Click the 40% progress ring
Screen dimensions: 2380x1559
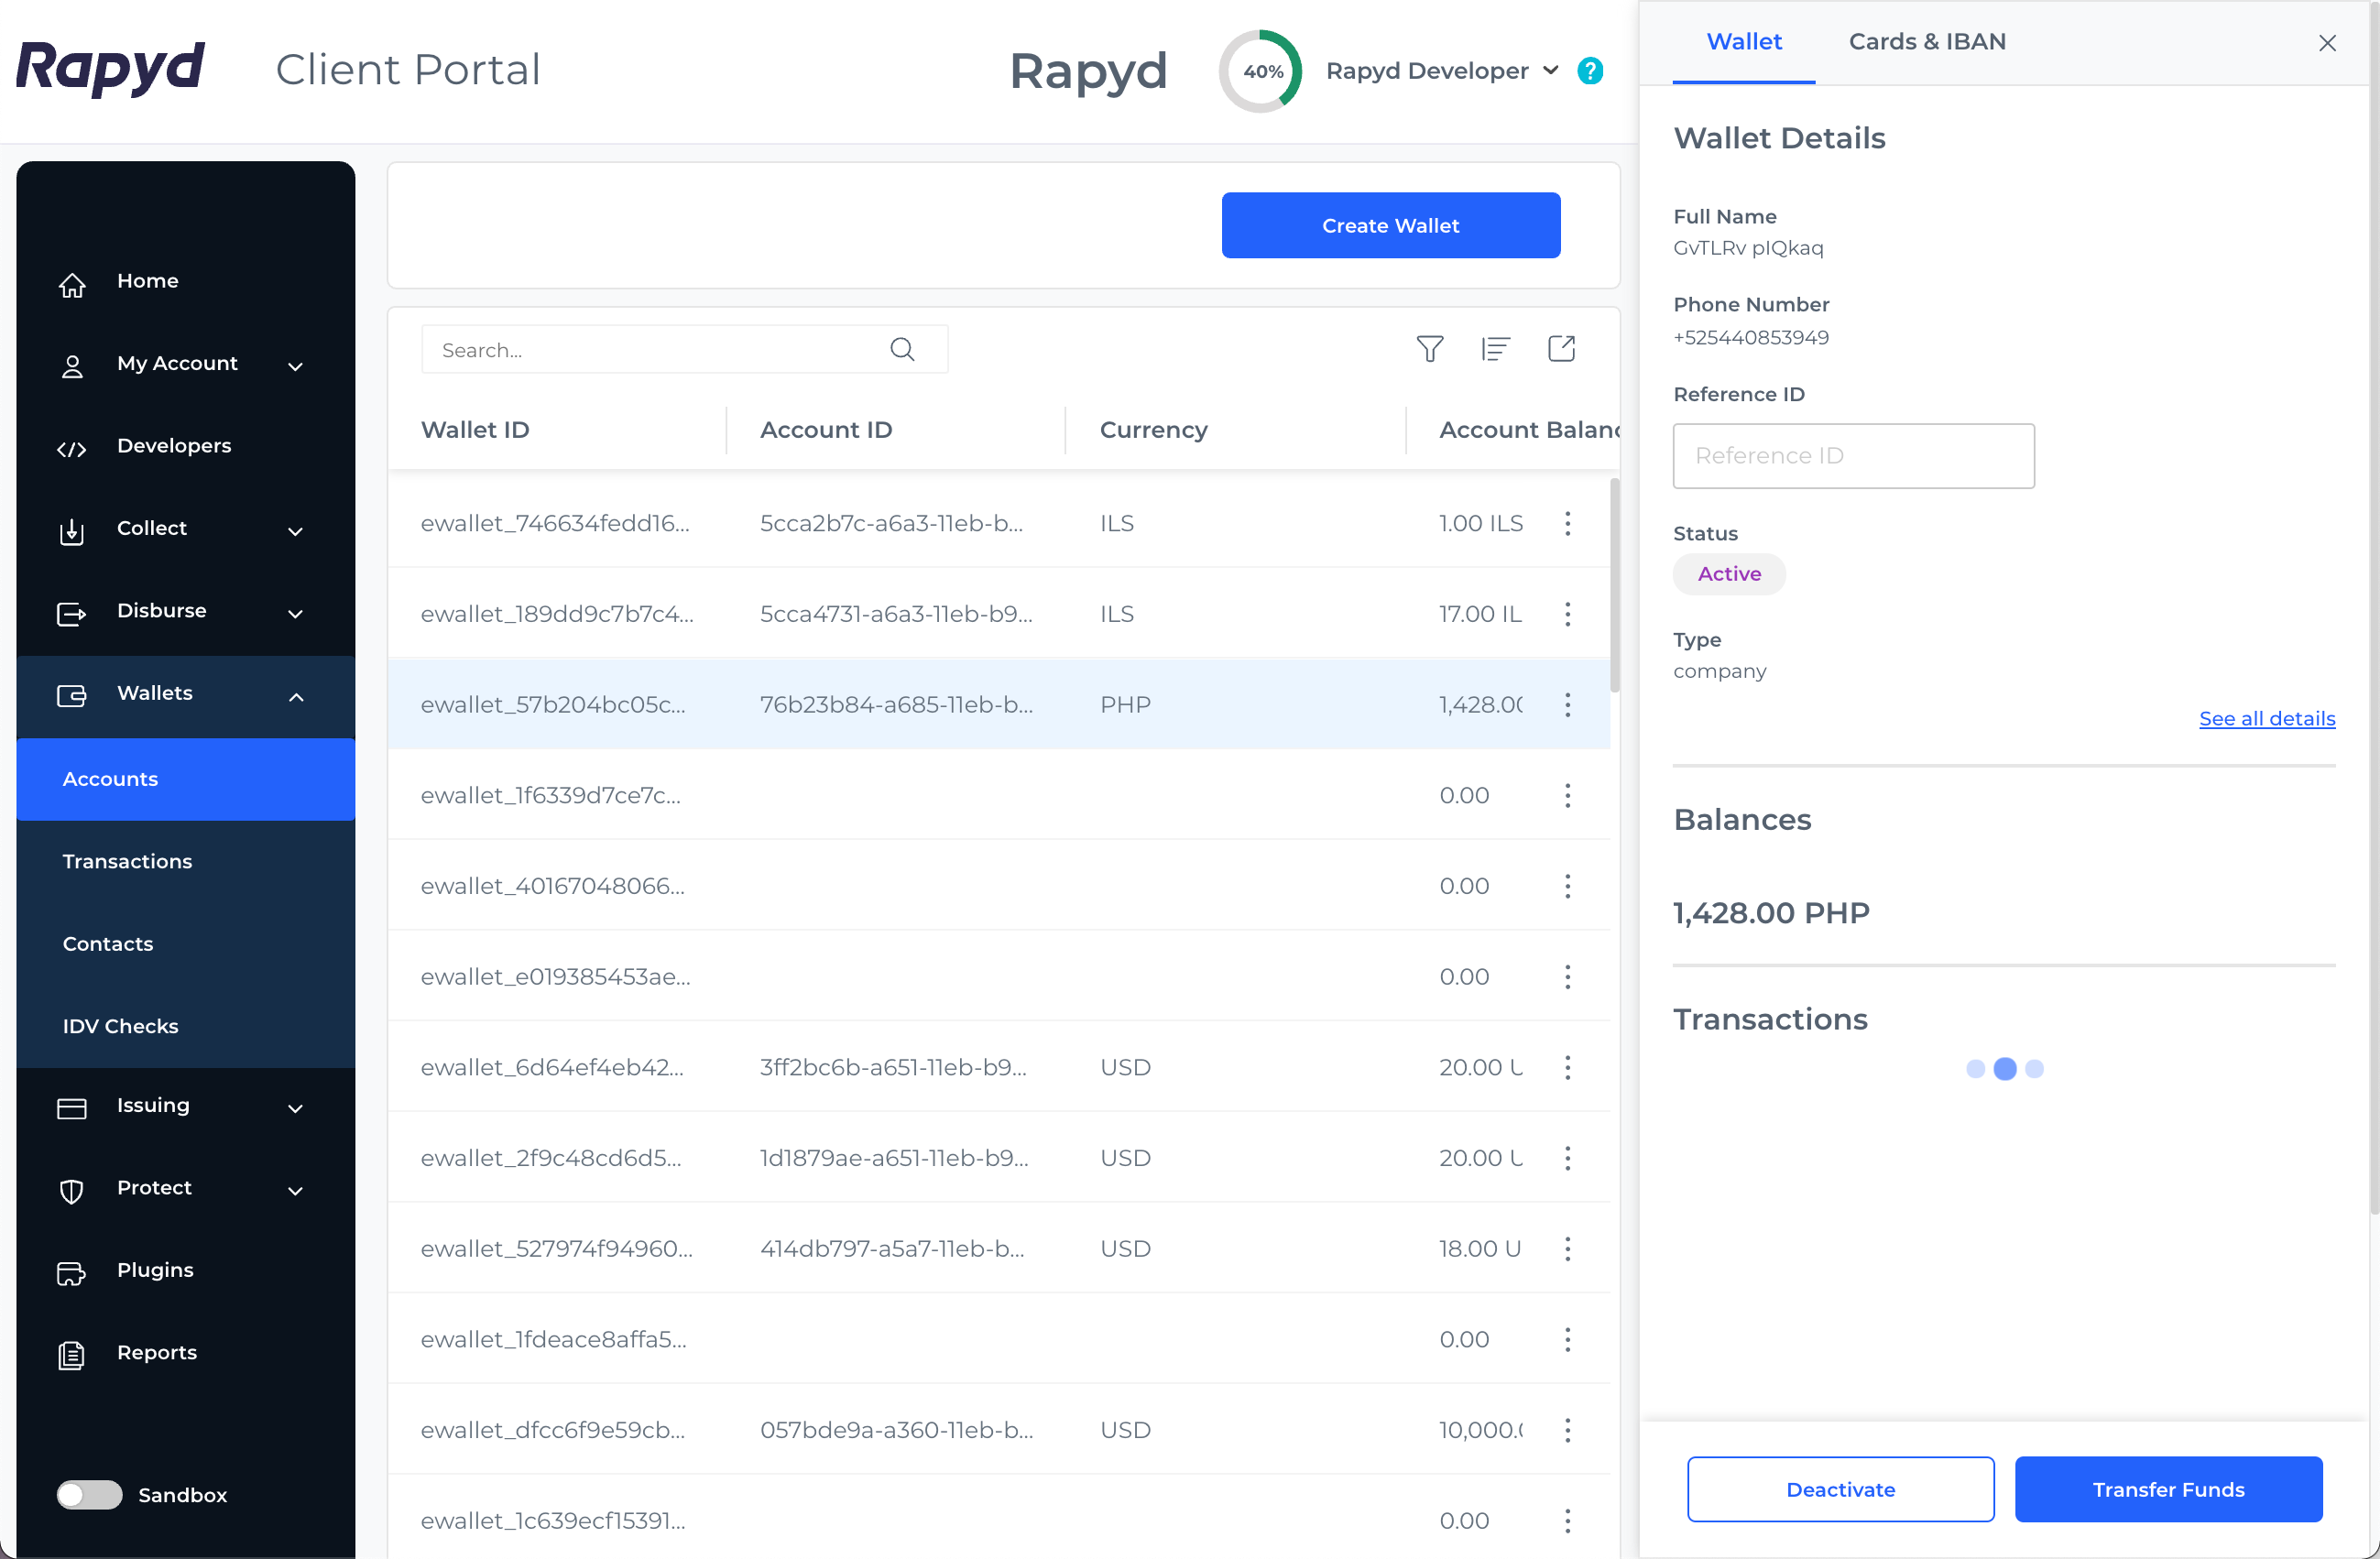point(1261,71)
